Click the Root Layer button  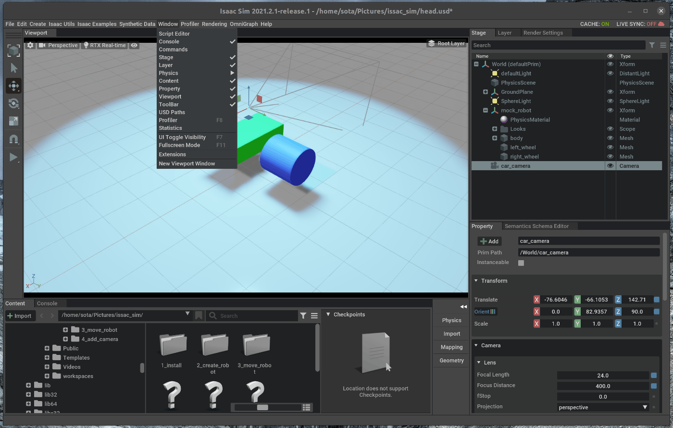[446, 43]
